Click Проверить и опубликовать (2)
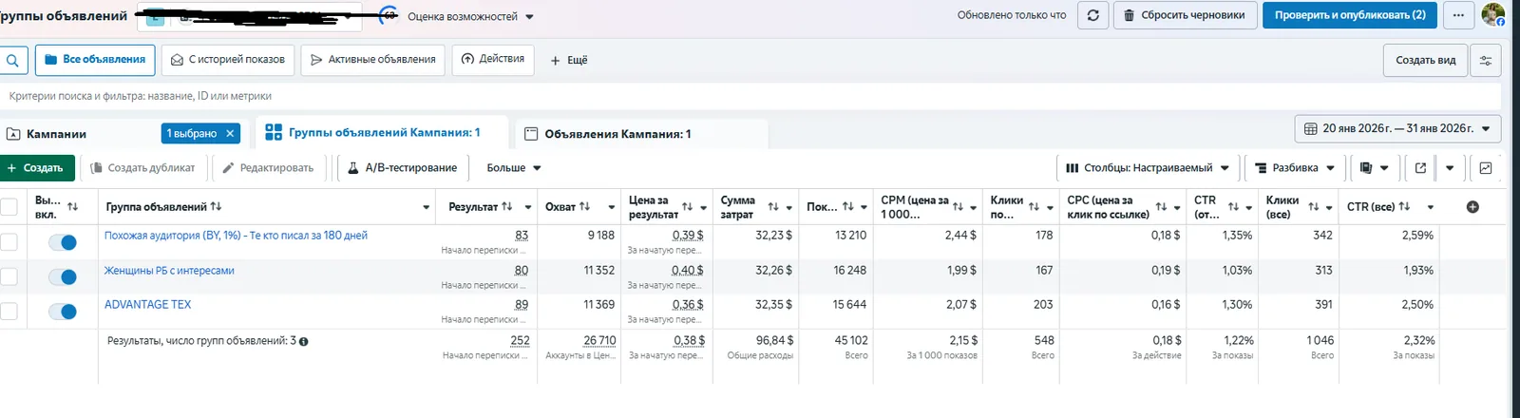Image resolution: width=1520 pixels, height=418 pixels. (x=1350, y=15)
